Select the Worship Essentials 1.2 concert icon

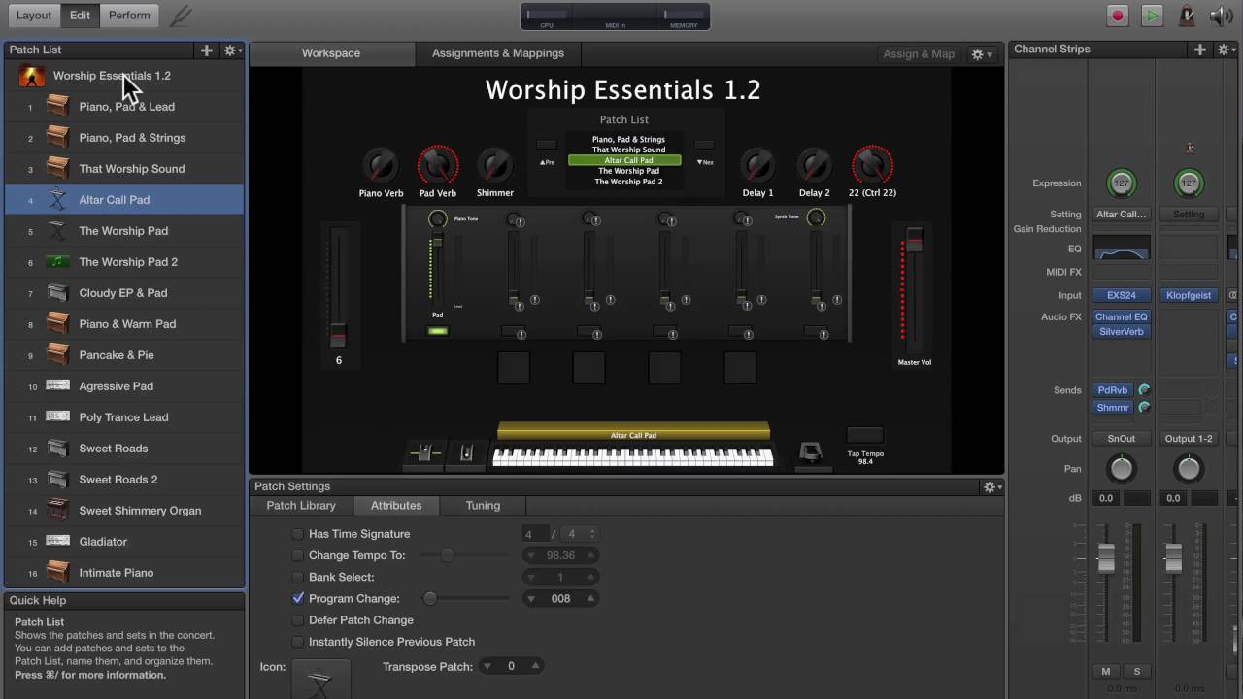coord(32,76)
